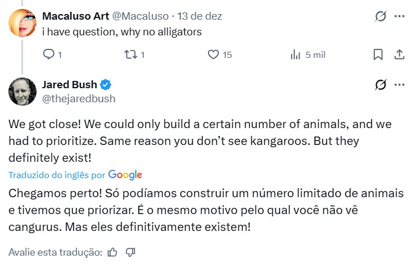Retweet Macaluso Art's alligator question
The image size is (412, 268).
130,54
